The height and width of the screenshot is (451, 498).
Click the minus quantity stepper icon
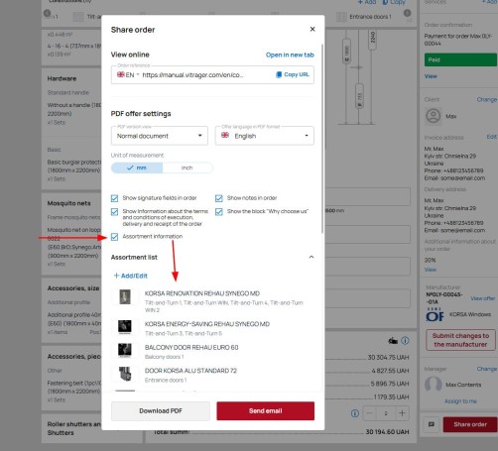370,413
